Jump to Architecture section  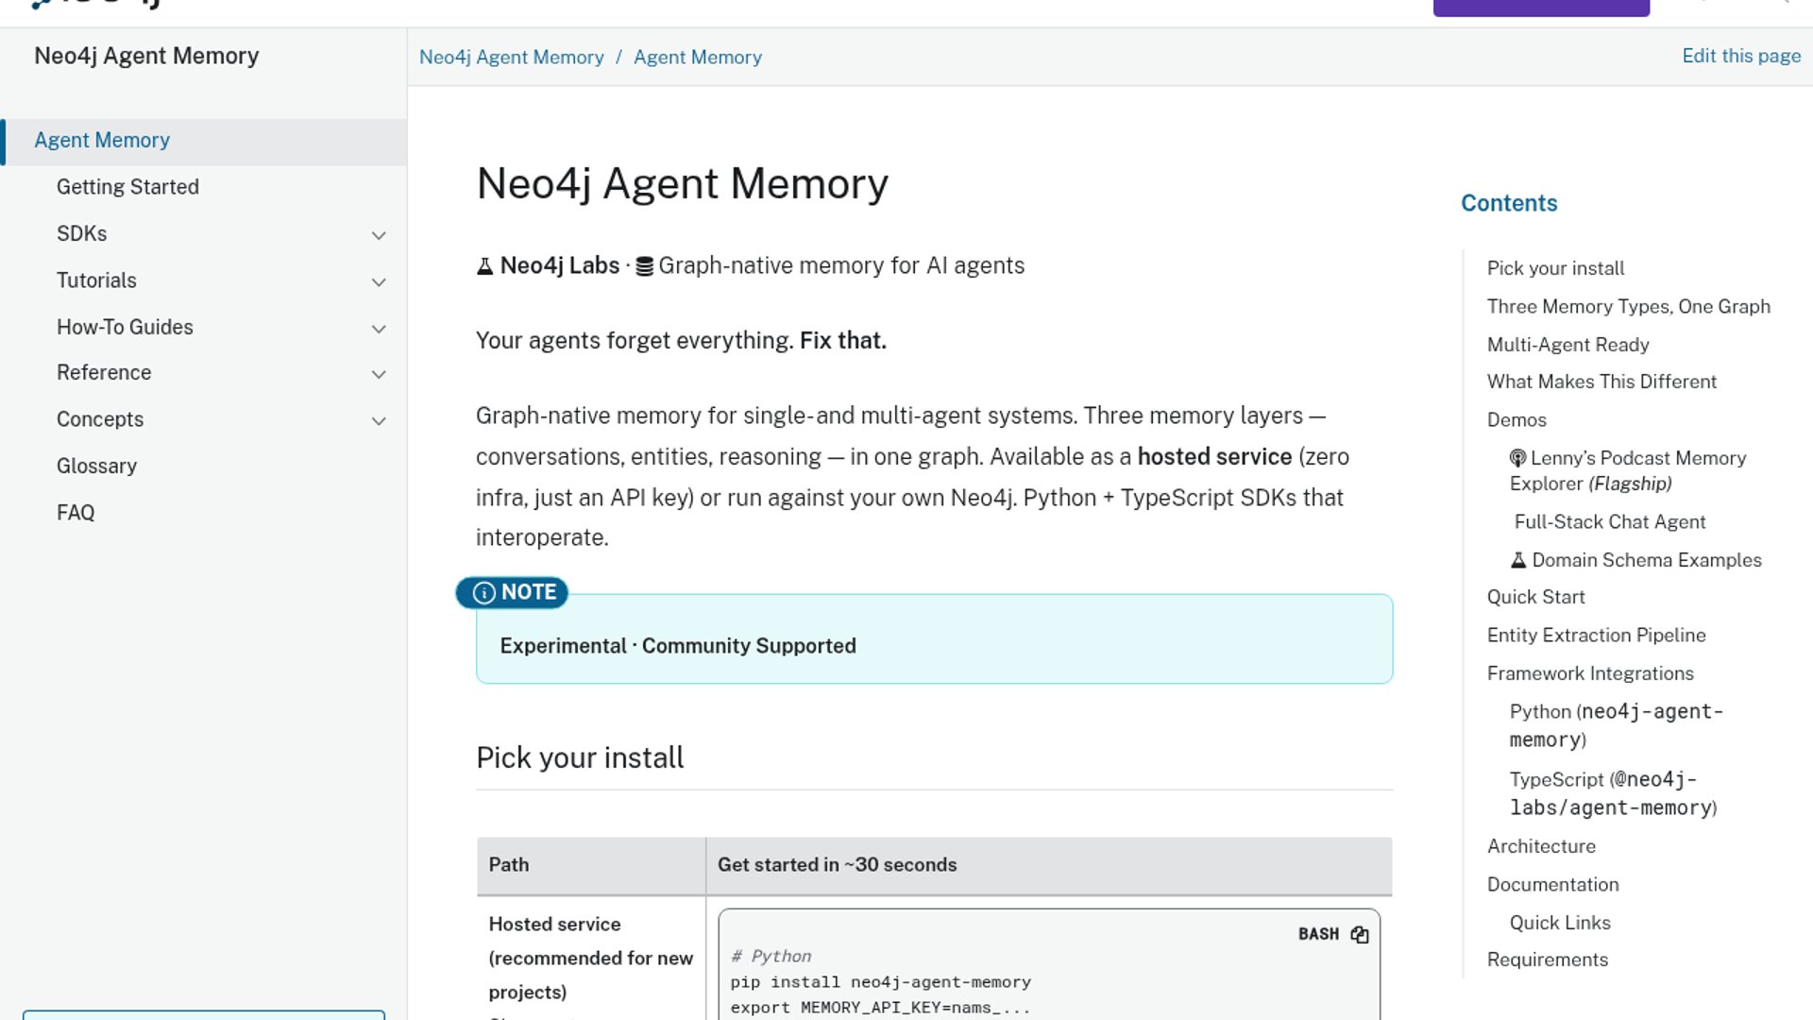(x=1541, y=846)
